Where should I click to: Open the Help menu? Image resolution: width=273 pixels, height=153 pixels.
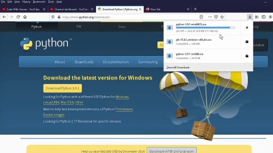click(x=59, y=2)
